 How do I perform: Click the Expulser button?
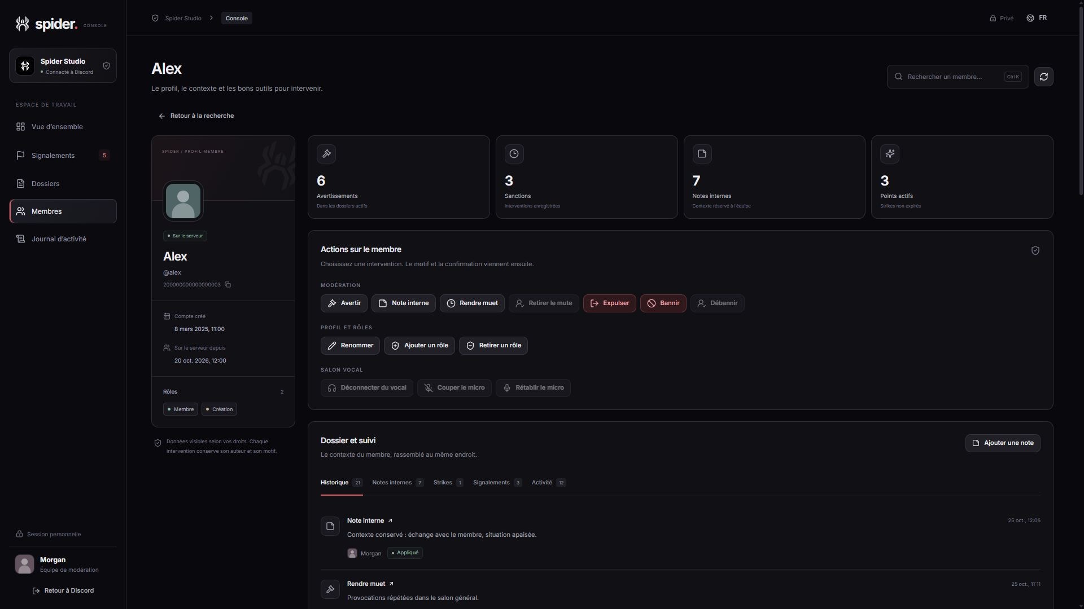609,303
